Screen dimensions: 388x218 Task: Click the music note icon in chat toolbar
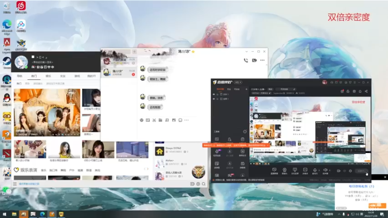167,120
